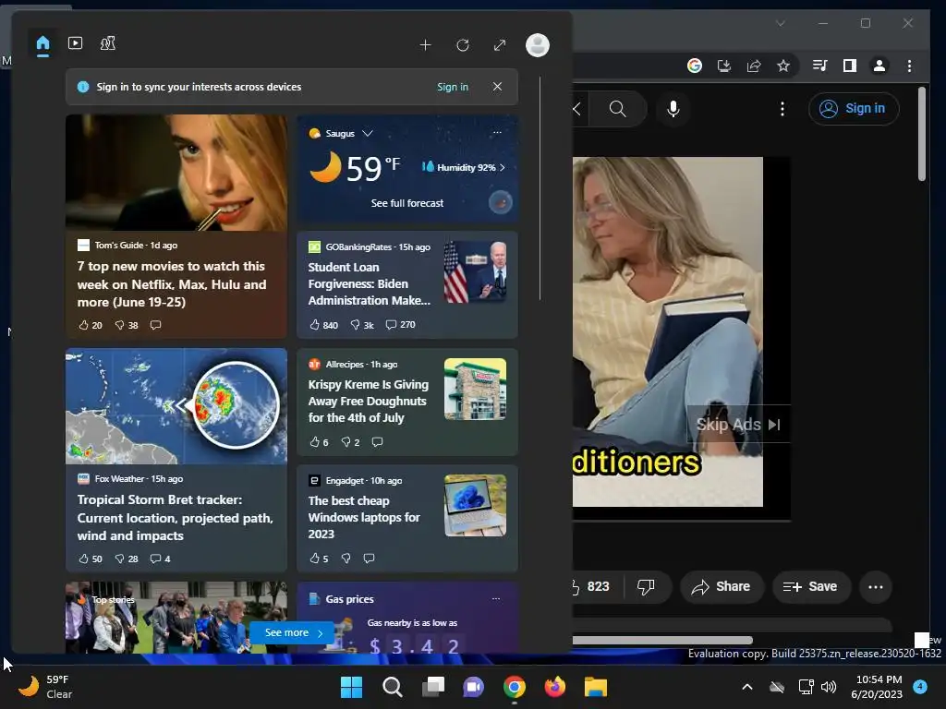946x709 pixels.
Task: Click the See more button
Action: [x=294, y=633]
